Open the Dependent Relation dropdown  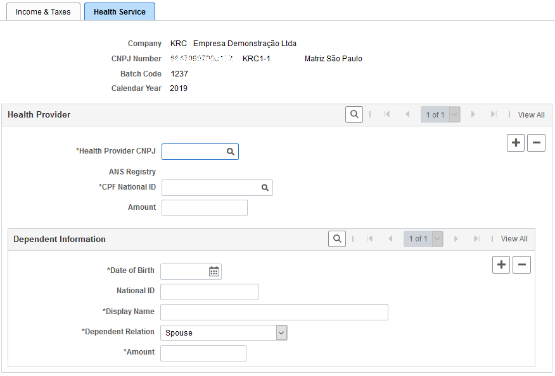pos(281,332)
